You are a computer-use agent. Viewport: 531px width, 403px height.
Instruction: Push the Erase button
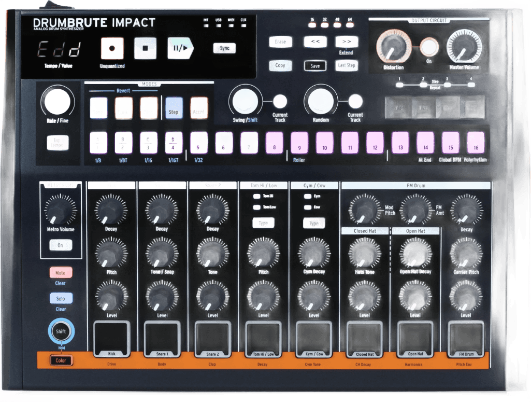(x=280, y=41)
